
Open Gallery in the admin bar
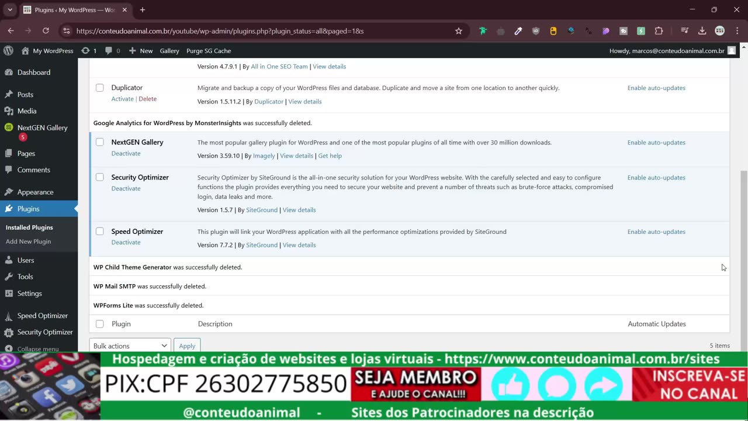coord(169,51)
